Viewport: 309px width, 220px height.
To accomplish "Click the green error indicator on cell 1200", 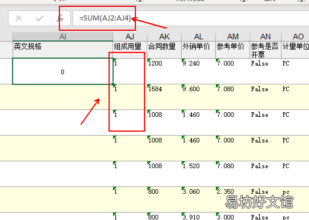I will point(149,60).
